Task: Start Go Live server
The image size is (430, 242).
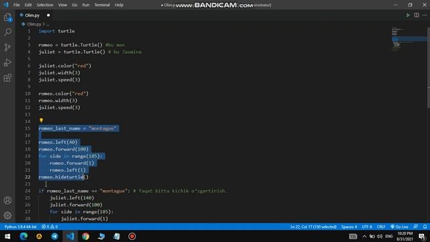Action: (400, 227)
